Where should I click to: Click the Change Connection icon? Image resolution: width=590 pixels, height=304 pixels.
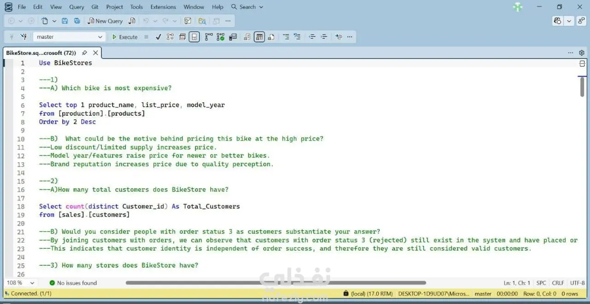coord(24,37)
